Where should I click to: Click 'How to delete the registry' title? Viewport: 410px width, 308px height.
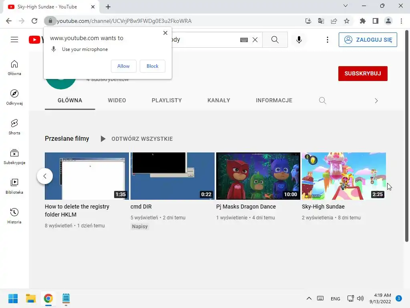click(x=77, y=211)
